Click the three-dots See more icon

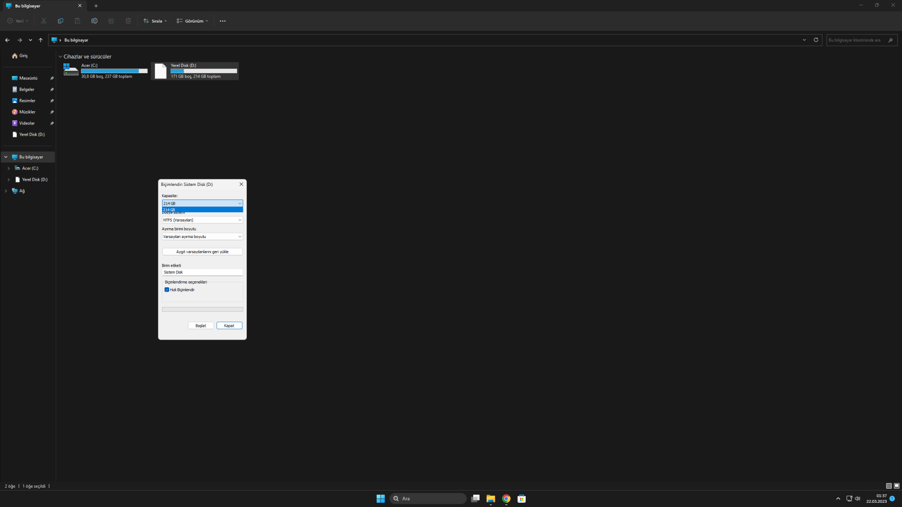click(223, 21)
